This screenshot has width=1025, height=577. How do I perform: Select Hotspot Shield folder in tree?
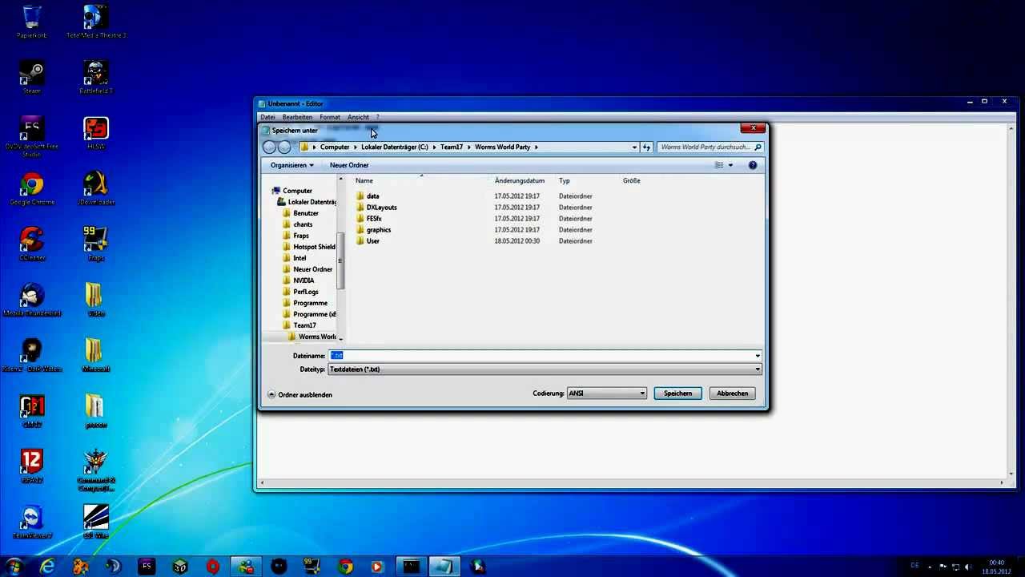(314, 247)
